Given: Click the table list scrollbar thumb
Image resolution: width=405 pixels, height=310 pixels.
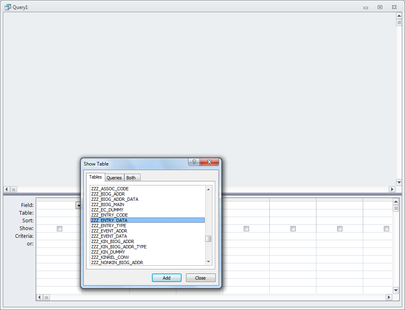Looking at the screenshot, I should tap(208, 239).
